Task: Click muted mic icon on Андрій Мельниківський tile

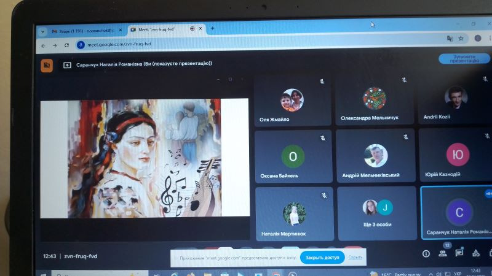Action: coord(406,137)
